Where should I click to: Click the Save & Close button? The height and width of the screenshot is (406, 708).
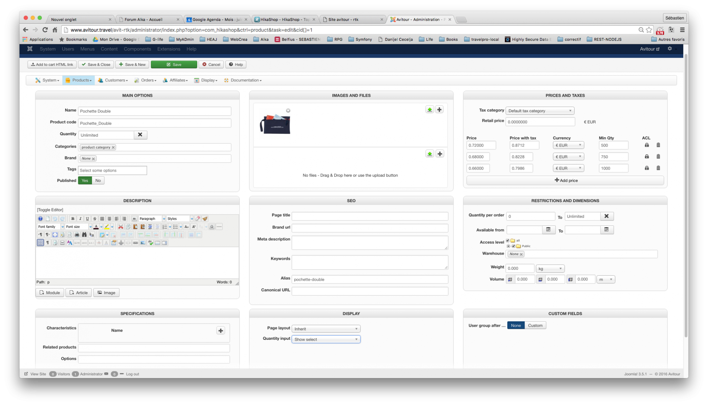[96, 64]
